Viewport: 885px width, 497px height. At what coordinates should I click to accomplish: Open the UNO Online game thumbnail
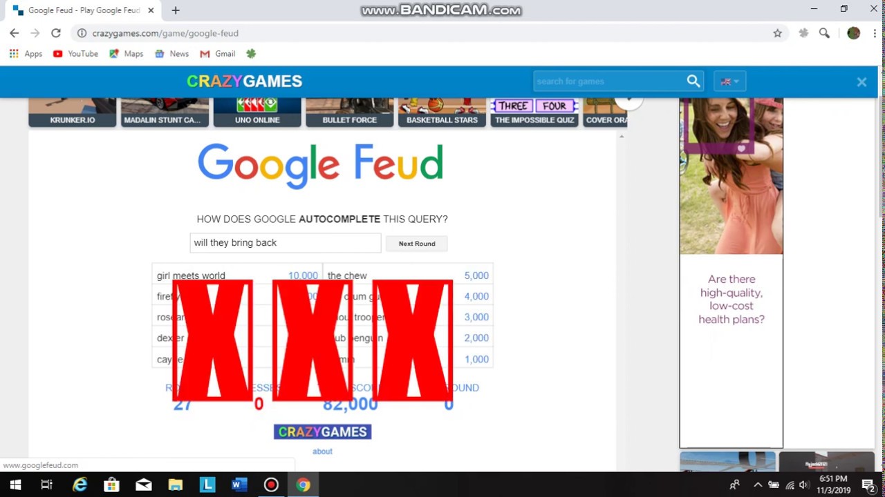click(257, 112)
